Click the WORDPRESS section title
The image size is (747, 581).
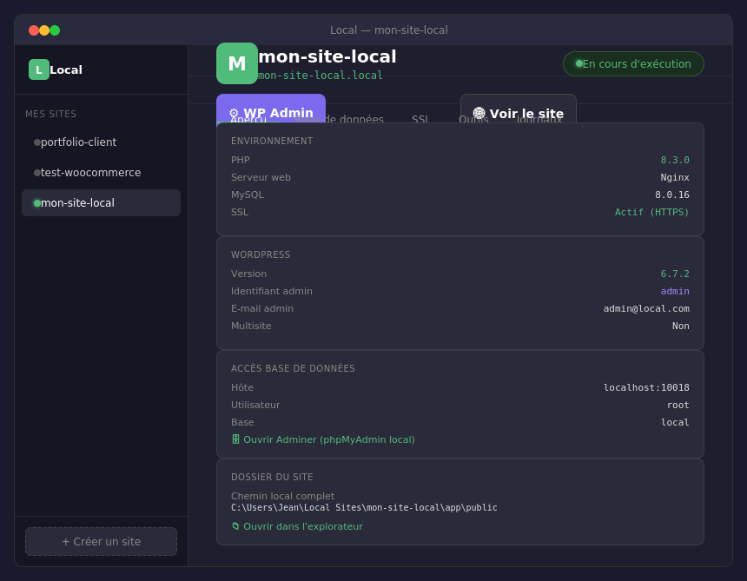(260, 254)
